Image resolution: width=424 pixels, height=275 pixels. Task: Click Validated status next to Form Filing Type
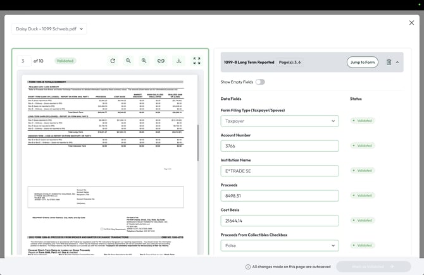point(363,121)
